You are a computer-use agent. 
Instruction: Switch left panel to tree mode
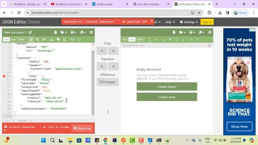pyautogui.click(x=13, y=39)
